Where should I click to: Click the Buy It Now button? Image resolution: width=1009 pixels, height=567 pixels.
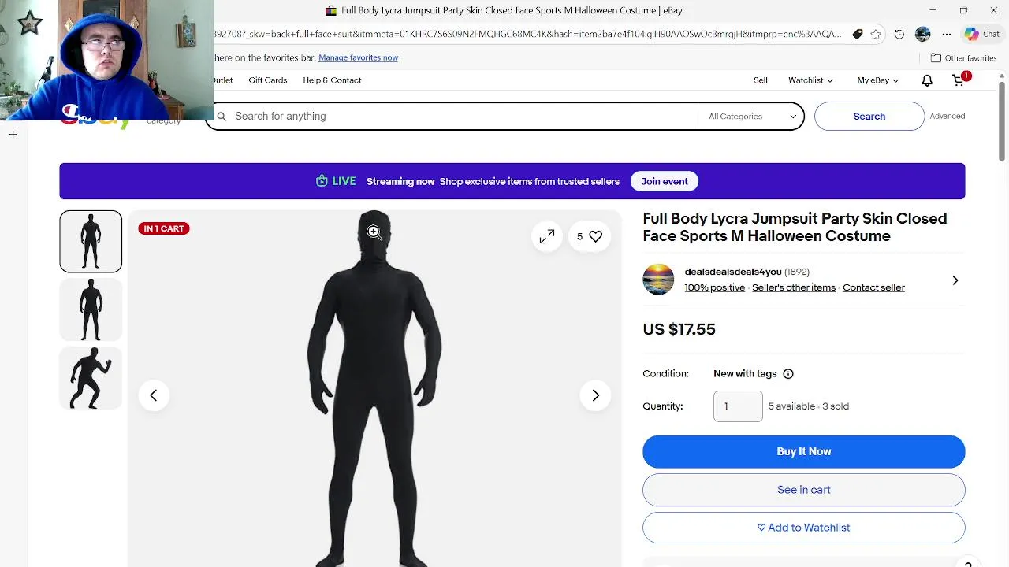(x=803, y=451)
